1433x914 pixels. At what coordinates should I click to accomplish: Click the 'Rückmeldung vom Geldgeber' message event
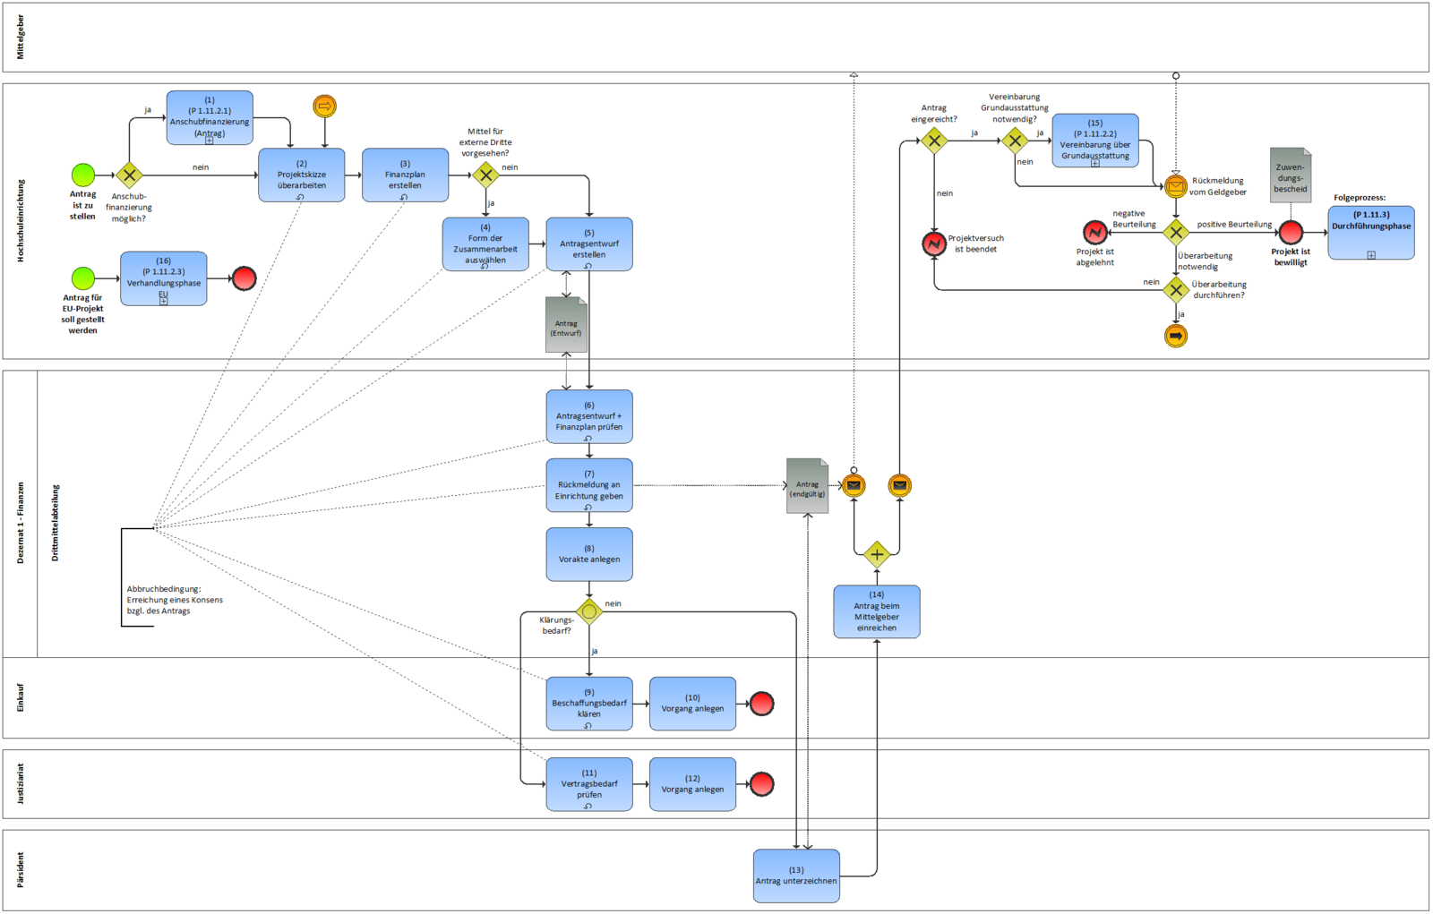point(1176,186)
